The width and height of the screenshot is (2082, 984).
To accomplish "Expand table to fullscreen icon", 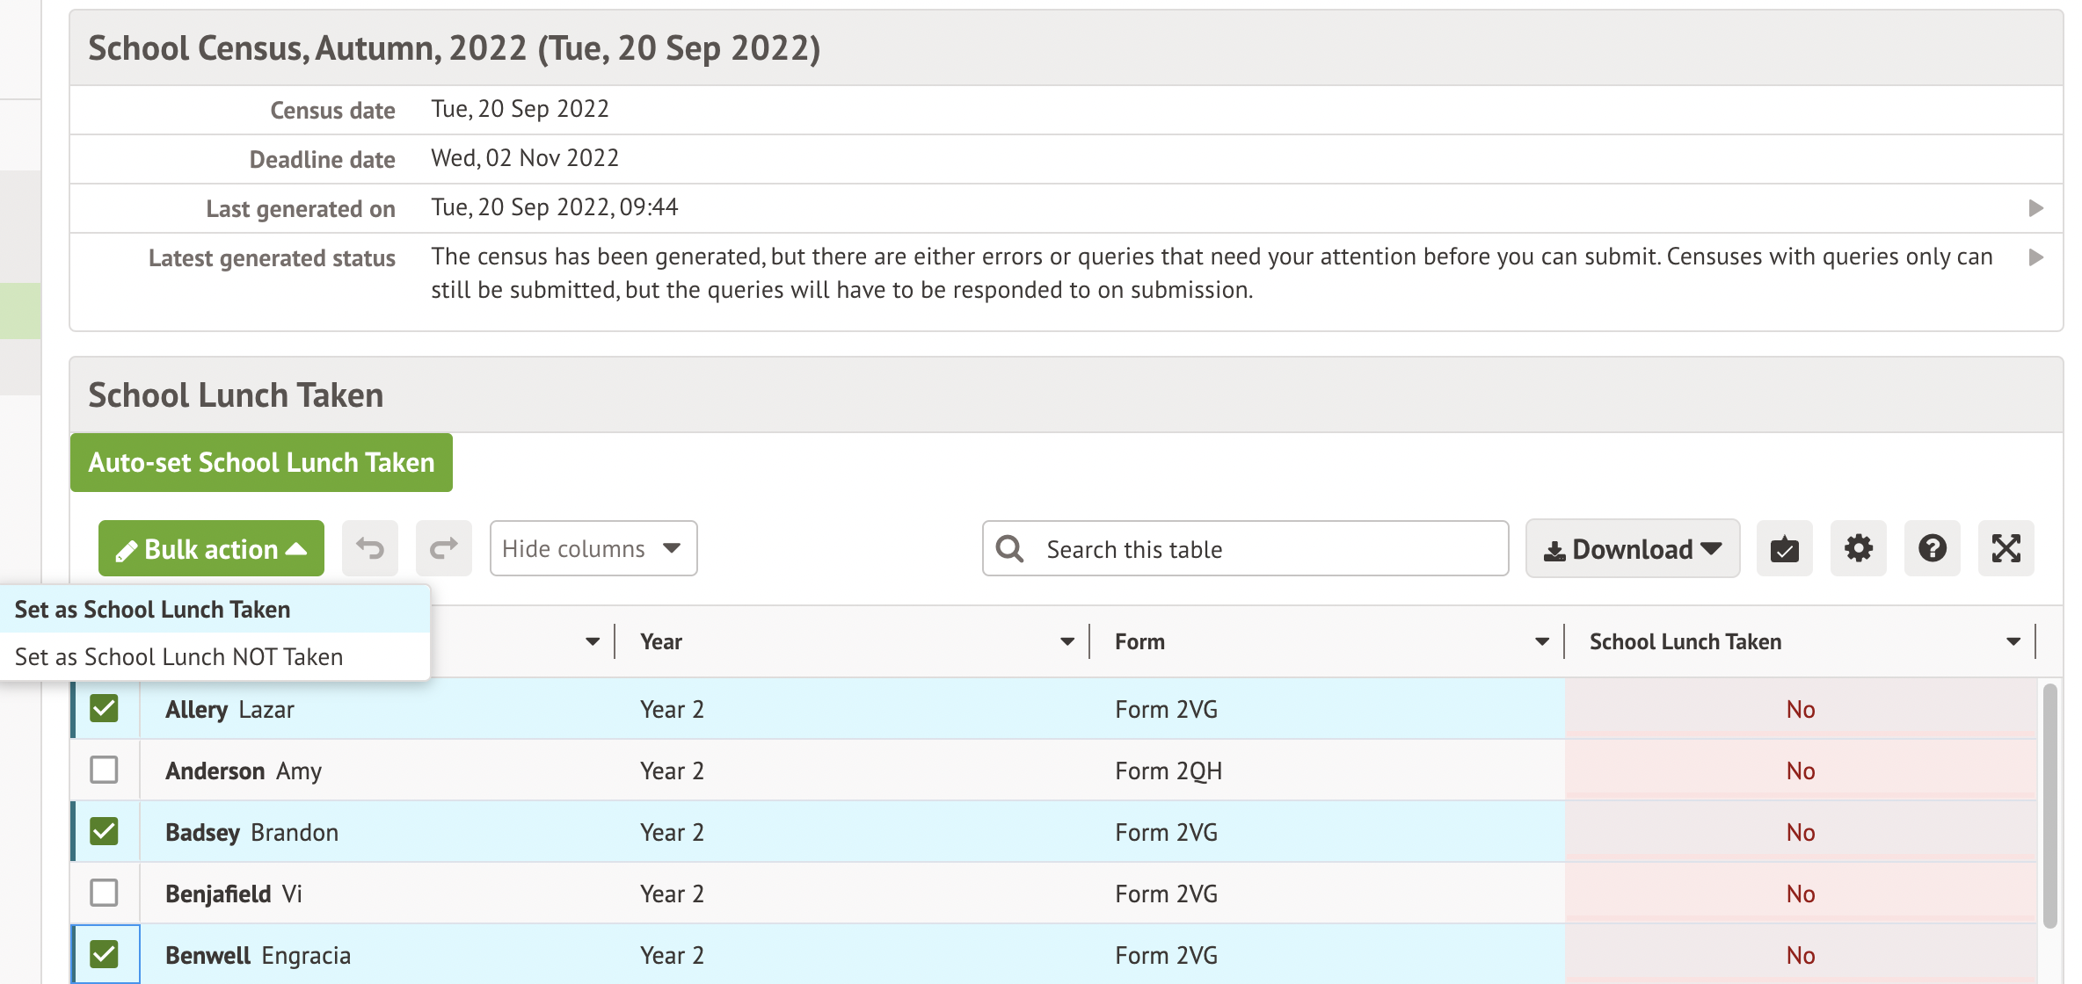I will tap(2006, 549).
